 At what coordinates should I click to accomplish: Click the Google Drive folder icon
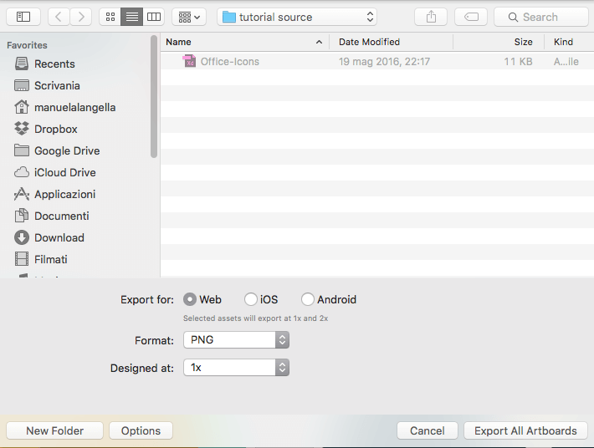pos(22,150)
